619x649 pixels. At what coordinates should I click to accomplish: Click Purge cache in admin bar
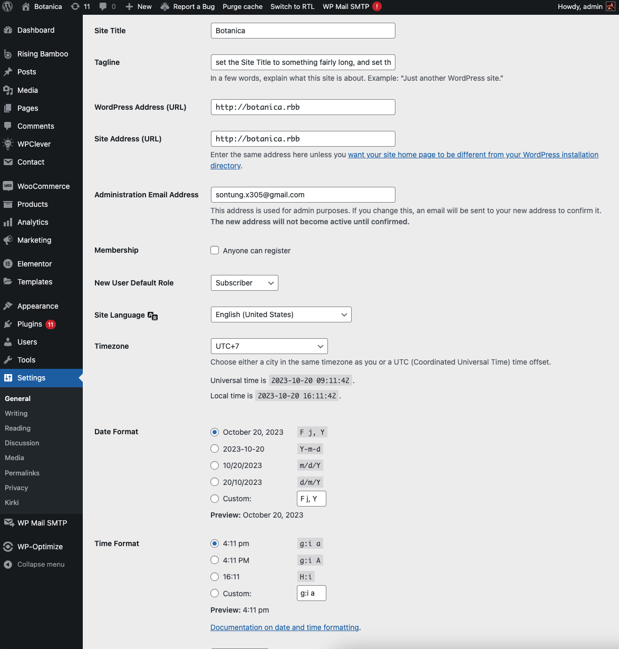(x=243, y=7)
